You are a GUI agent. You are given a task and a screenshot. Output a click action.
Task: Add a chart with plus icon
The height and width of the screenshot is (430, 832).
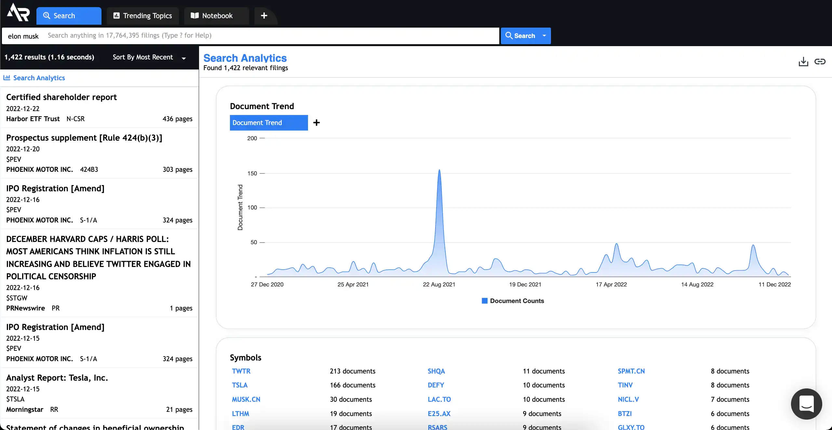click(316, 122)
